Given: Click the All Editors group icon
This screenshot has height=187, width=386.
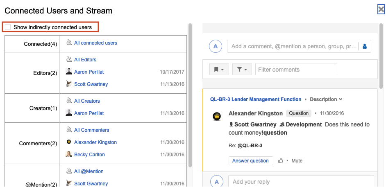Looking at the screenshot, I should click(x=69, y=59).
